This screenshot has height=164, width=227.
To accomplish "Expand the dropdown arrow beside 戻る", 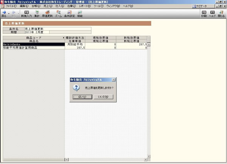I will click(x=9, y=14).
